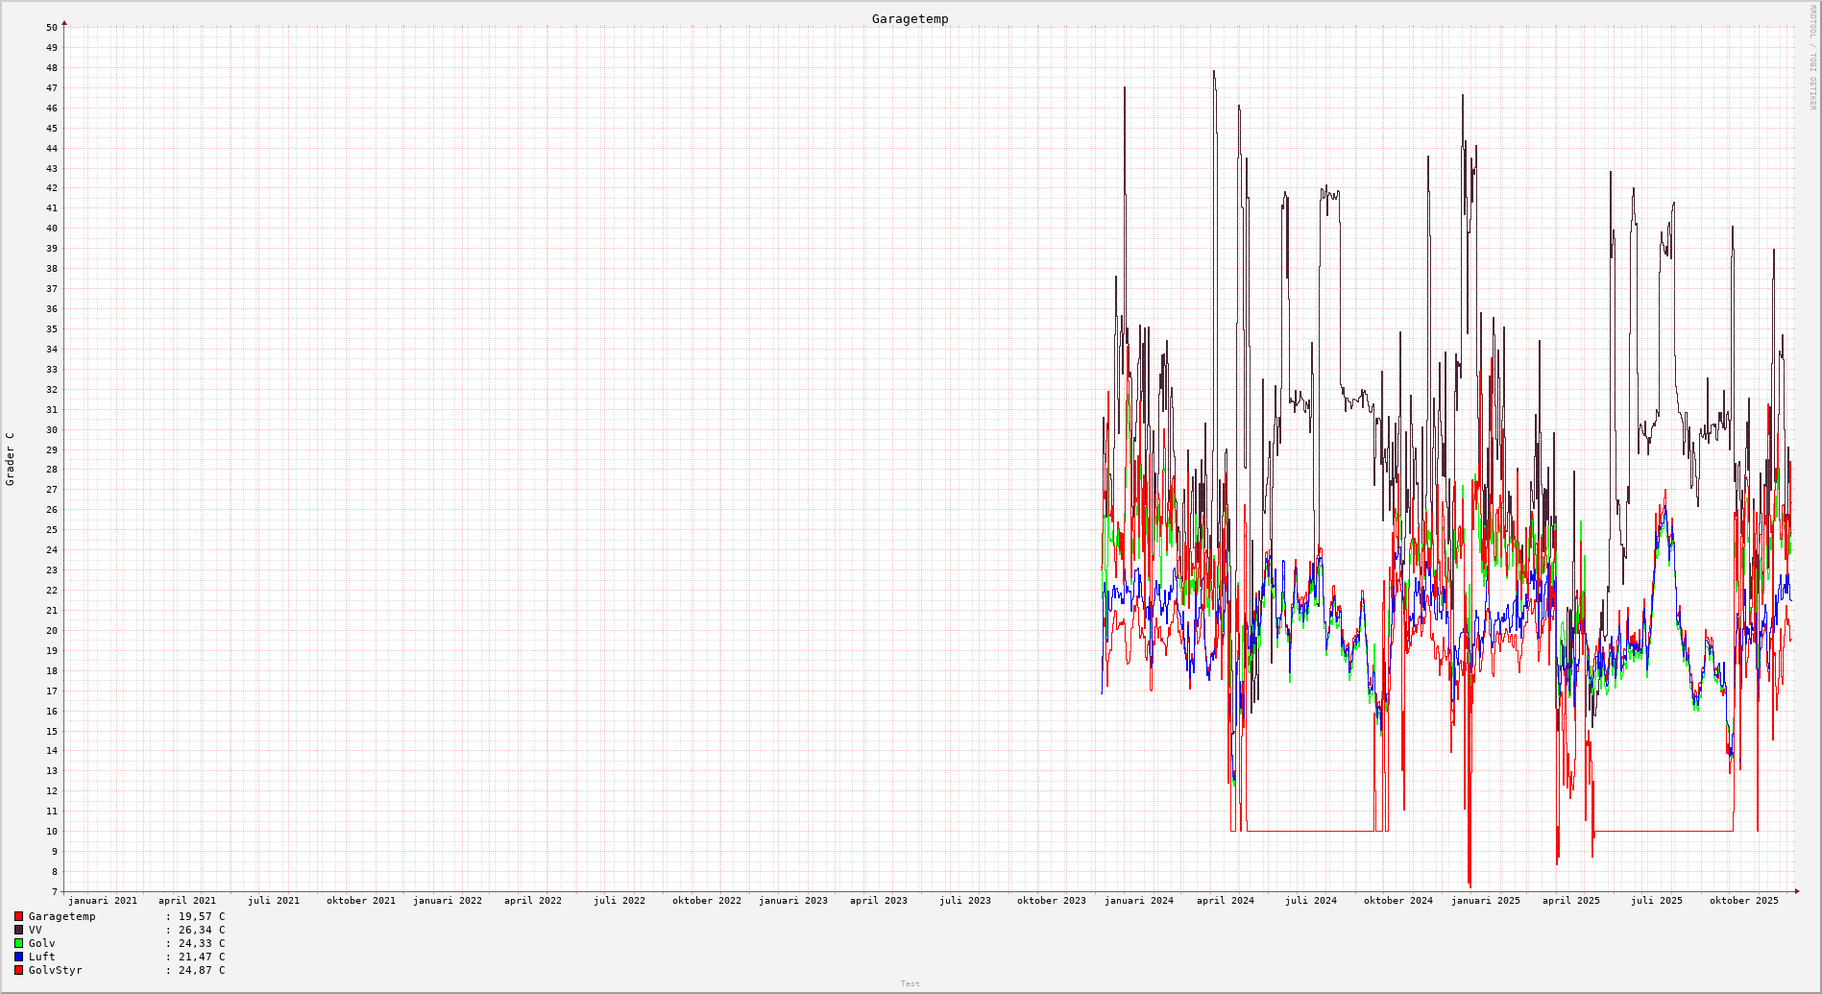1822x994 pixels.
Task: Click the 'juli 2025' x-axis label
Action: click(1656, 901)
